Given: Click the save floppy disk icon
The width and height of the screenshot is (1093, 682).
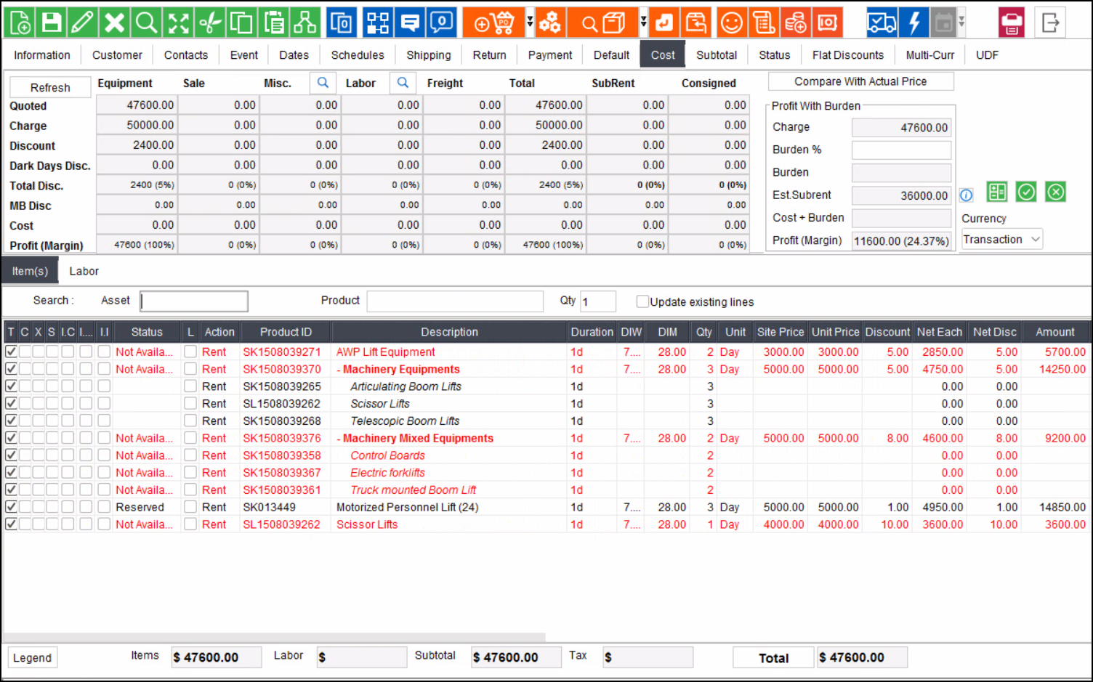Looking at the screenshot, I should 51,23.
